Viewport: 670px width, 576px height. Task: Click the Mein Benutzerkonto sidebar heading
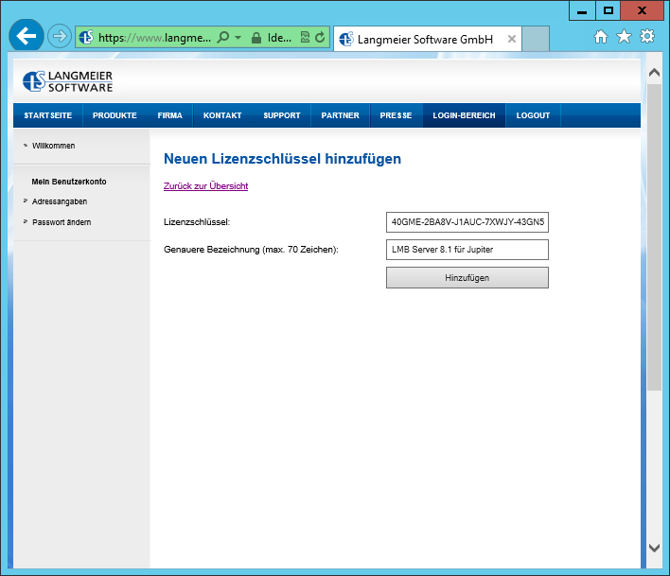tap(69, 182)
